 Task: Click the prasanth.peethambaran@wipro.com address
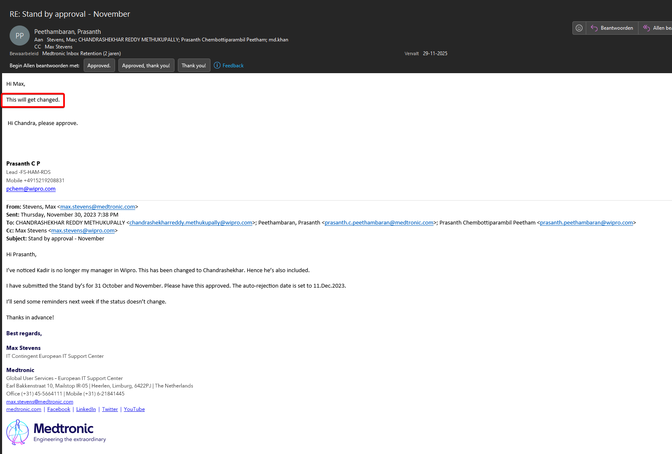(x=586, y=223)
